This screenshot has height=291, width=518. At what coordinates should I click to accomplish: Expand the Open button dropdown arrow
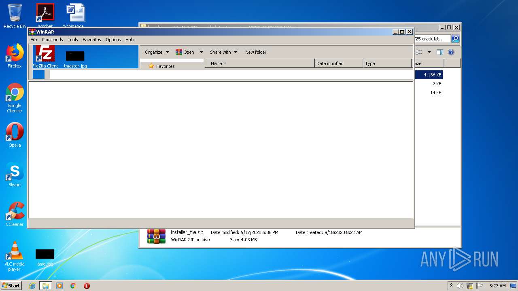pos(201,52)
